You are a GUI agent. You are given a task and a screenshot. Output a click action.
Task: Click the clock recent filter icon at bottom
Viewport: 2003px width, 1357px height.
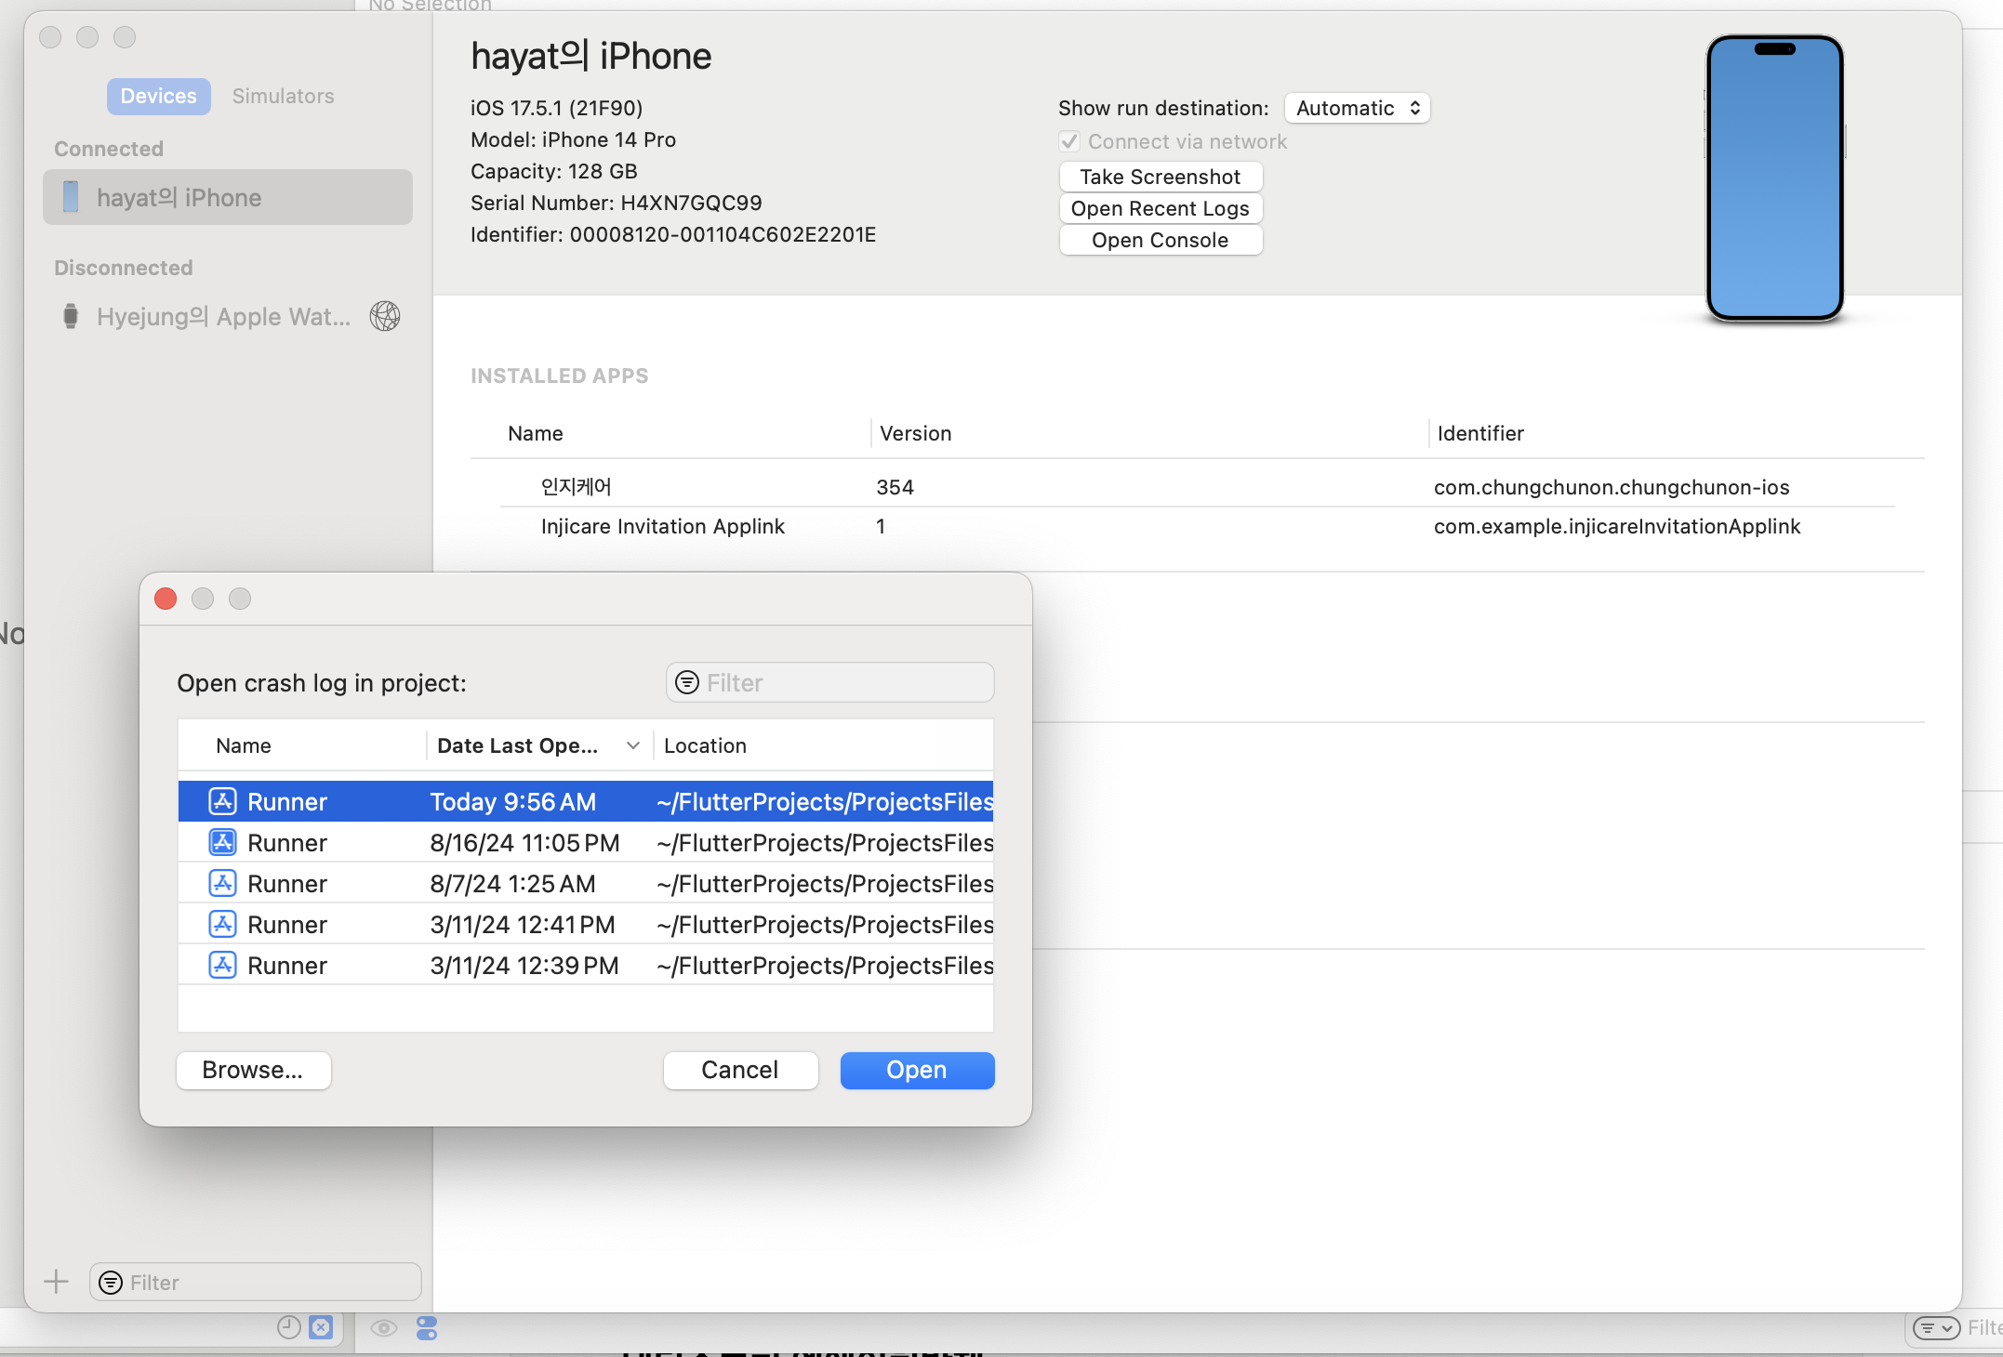(x=289, y=1327)
